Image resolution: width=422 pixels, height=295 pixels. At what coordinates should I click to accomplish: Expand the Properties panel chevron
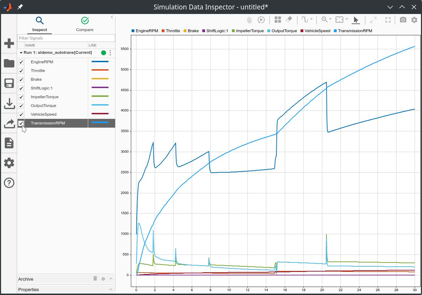(111, 289)
